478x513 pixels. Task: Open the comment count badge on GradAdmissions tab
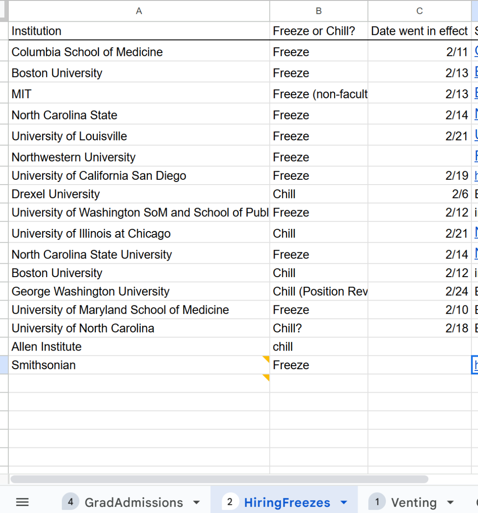tap(70, 502)
